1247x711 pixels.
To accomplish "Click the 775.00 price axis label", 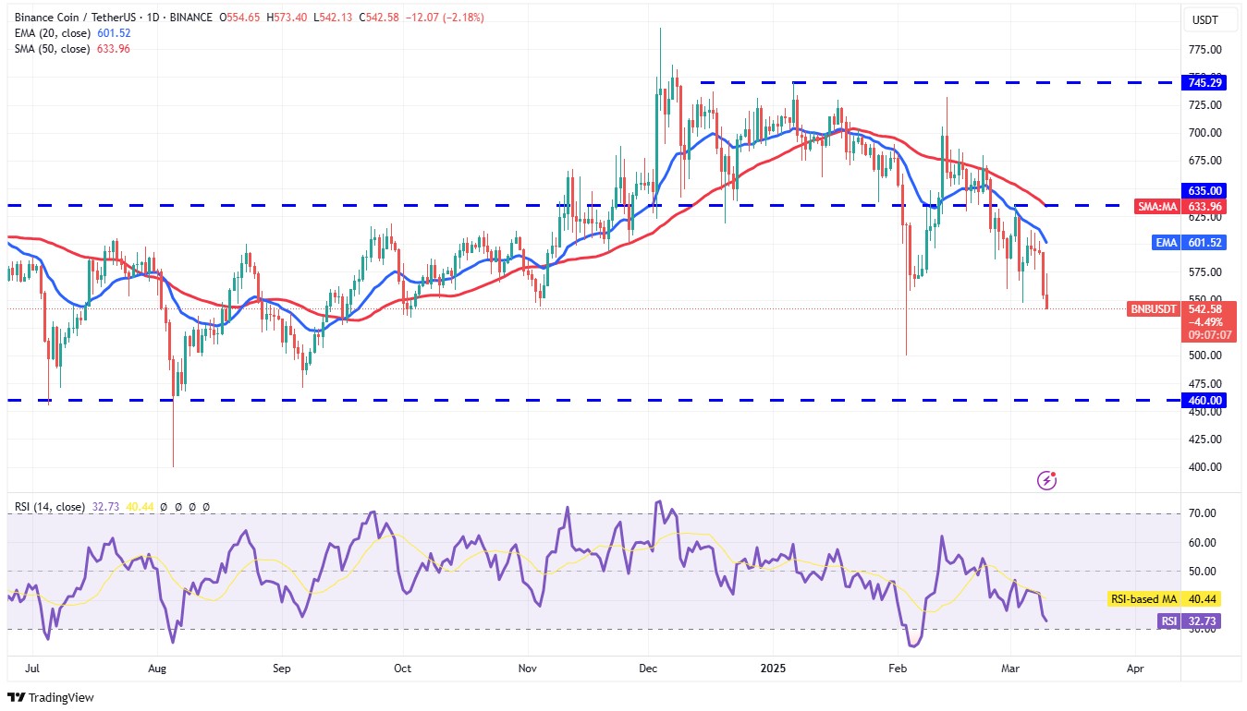I will (1205, 50).
